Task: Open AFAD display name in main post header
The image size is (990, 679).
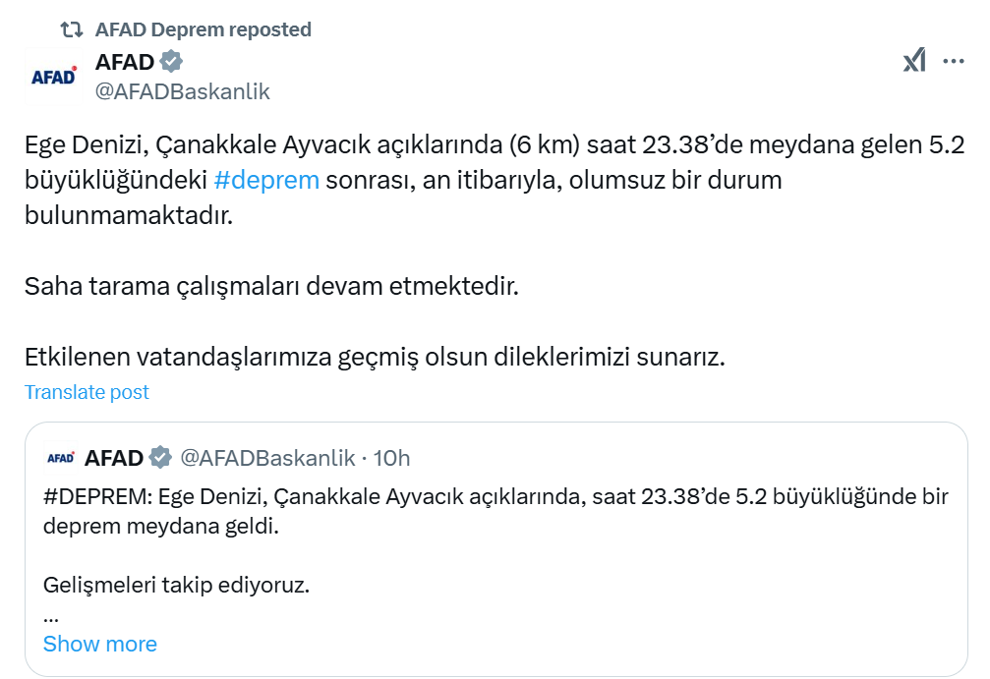Action: tap(125, 63)
